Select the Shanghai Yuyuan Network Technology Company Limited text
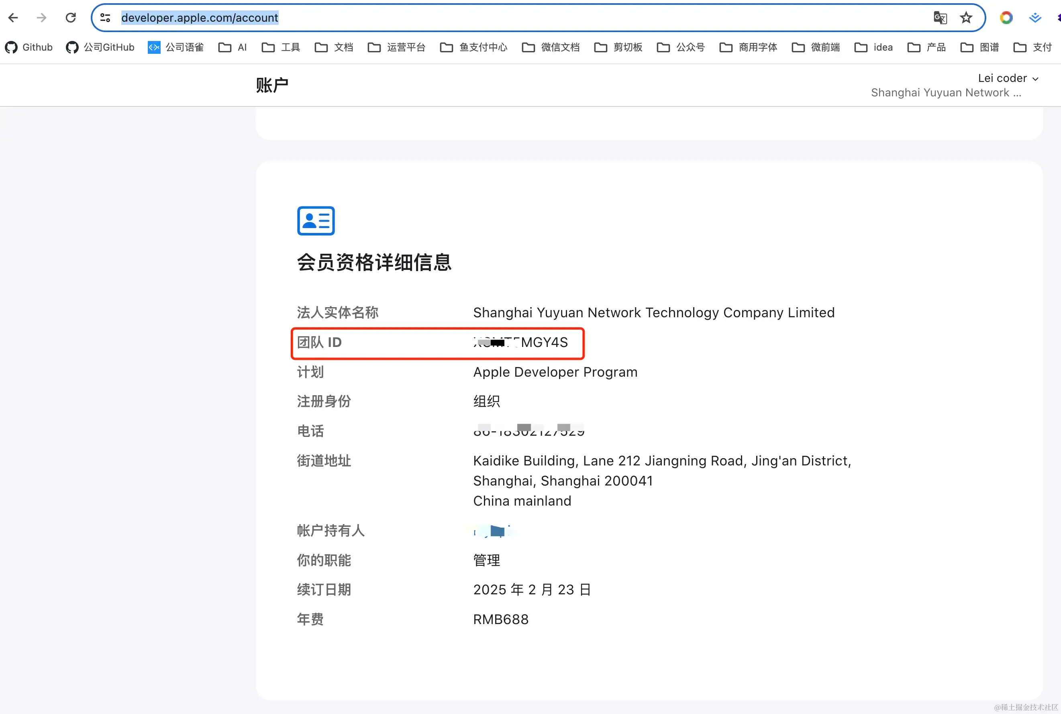The height and width of the screenshot is (714, 1061). pyautogui.click(x=653, y=313)
